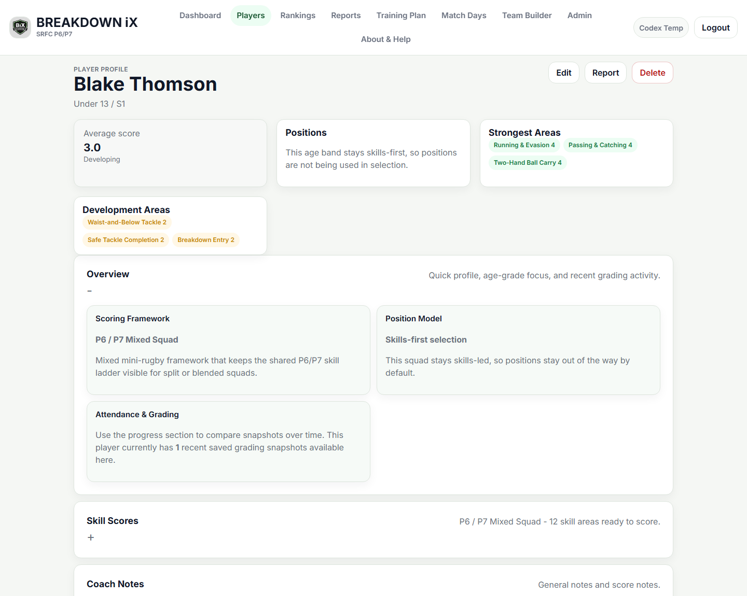Click the SRFC P6/P7 team label
Screen dimensions: 747x596
click(x=54, y=34)
